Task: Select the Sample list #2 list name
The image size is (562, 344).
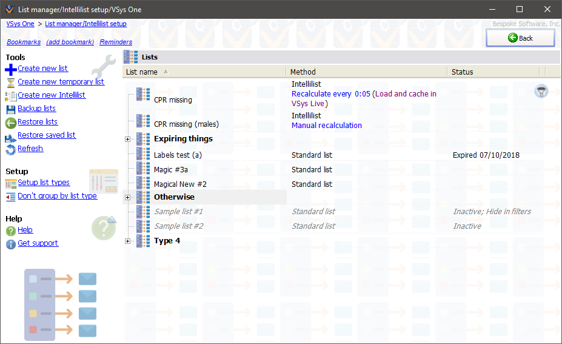Action: tap(178, 226)
